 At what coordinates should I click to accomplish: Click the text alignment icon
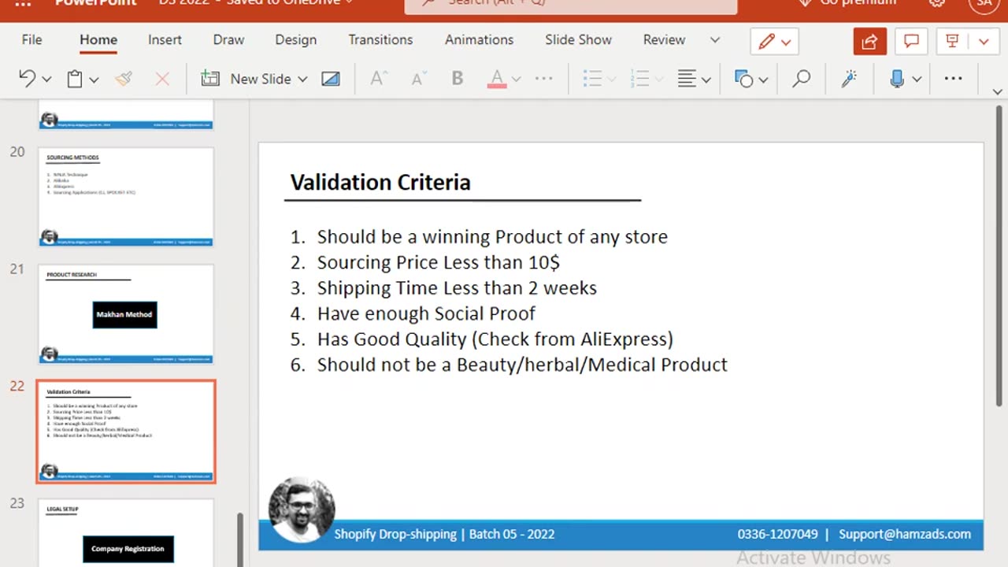[687, 79]
